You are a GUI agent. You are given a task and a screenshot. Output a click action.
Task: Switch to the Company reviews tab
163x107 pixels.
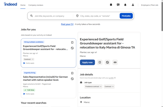pos(36,5)
